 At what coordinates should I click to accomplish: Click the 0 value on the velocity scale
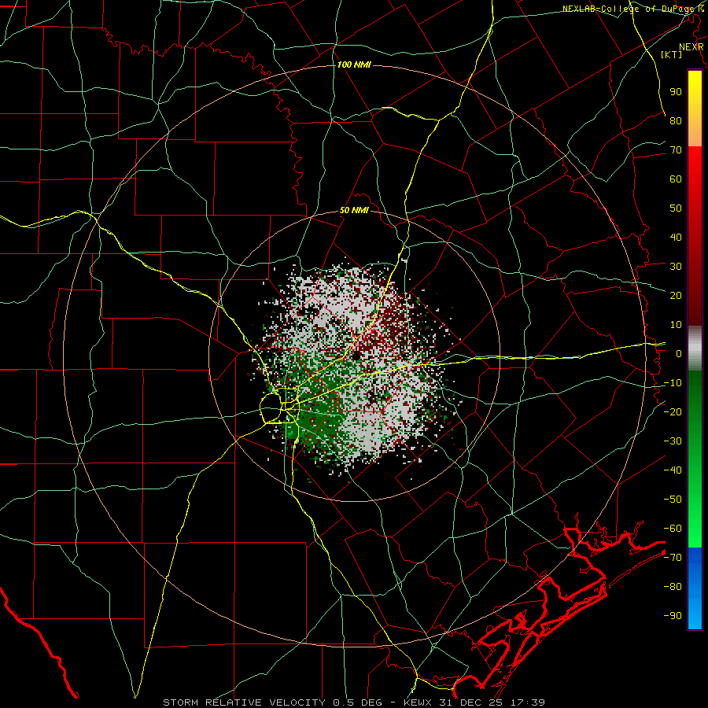click(679, 353)
